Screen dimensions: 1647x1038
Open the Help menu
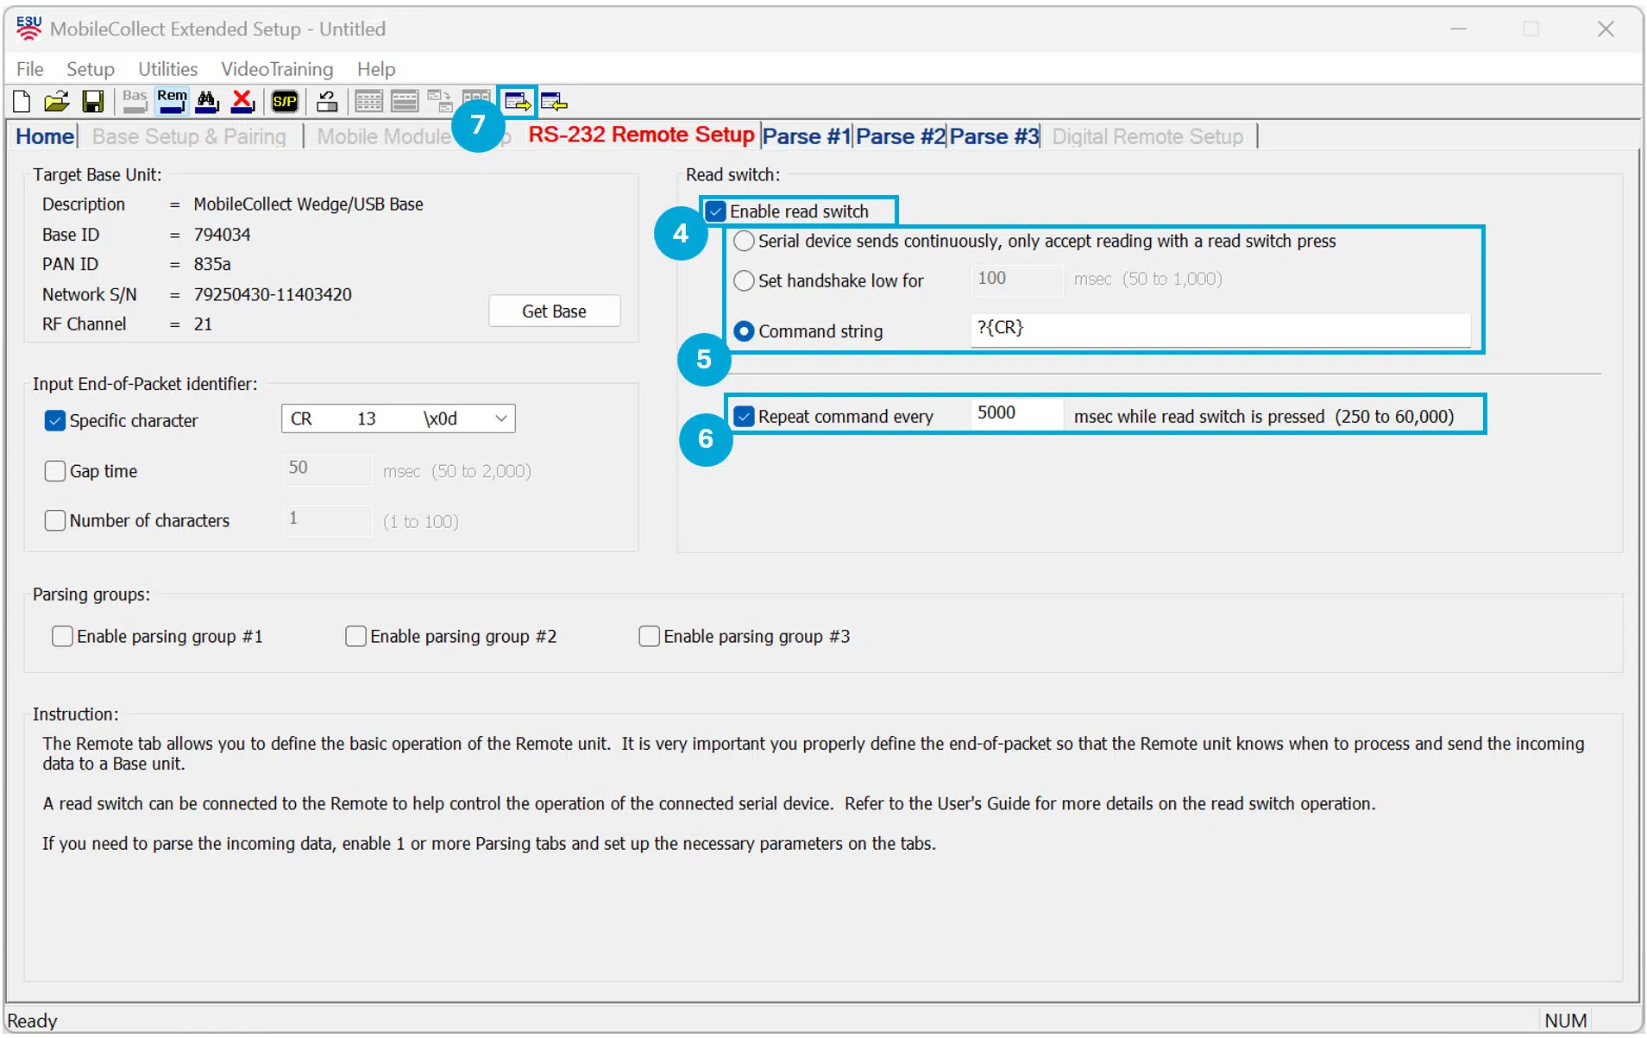376,69
